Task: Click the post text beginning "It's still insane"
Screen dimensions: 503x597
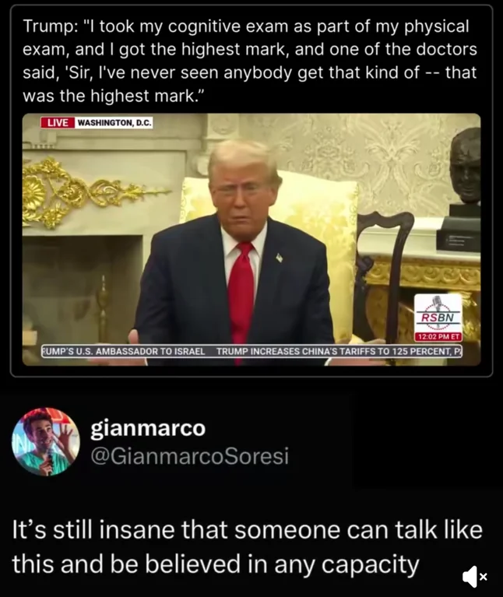Action: 247,547
